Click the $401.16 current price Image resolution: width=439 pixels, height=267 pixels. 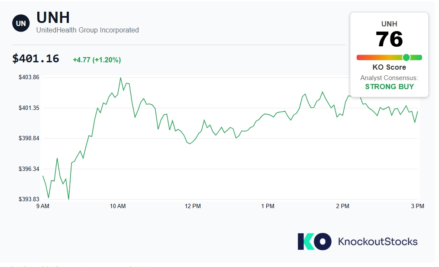pos(36,59)
